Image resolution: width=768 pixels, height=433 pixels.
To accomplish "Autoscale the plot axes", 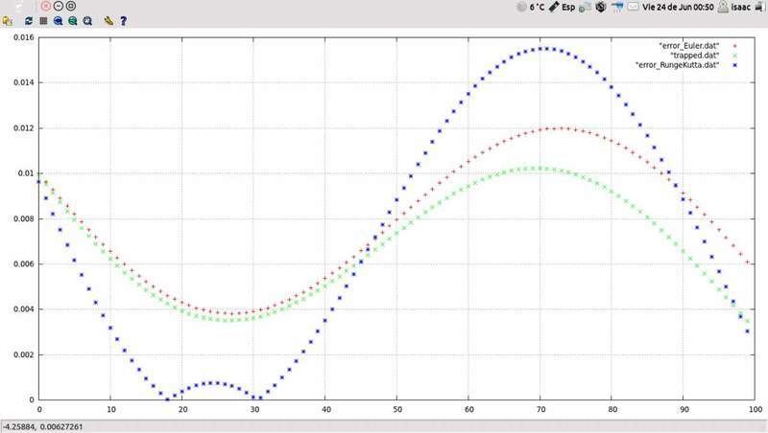I will click(88, 20).
